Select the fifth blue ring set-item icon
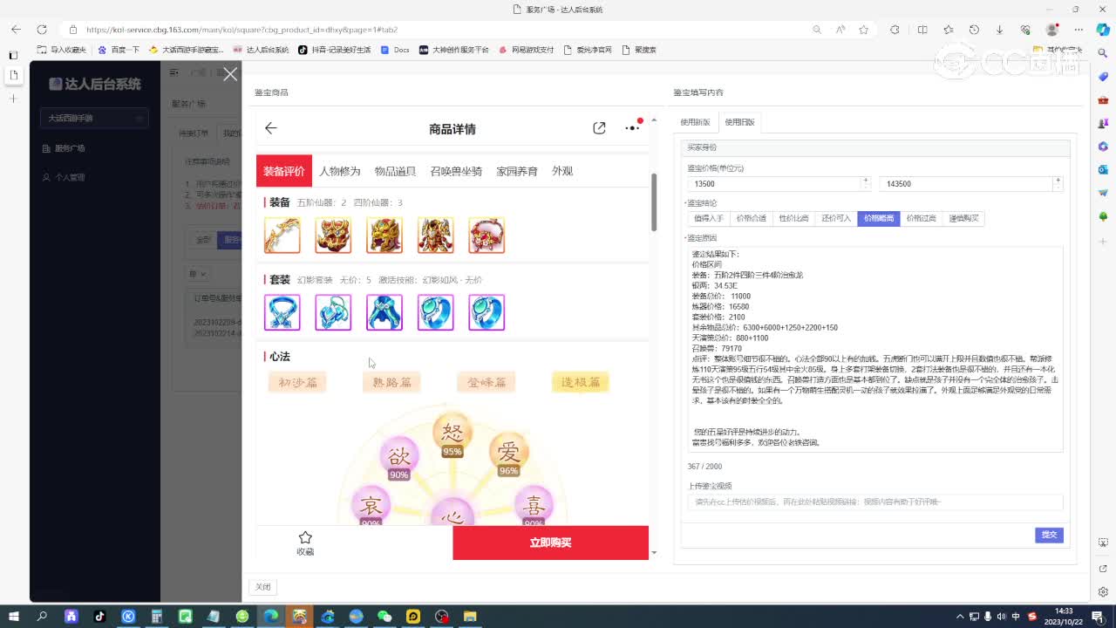1116x628 pixels. pyautogui.click(x=487, y=312)
